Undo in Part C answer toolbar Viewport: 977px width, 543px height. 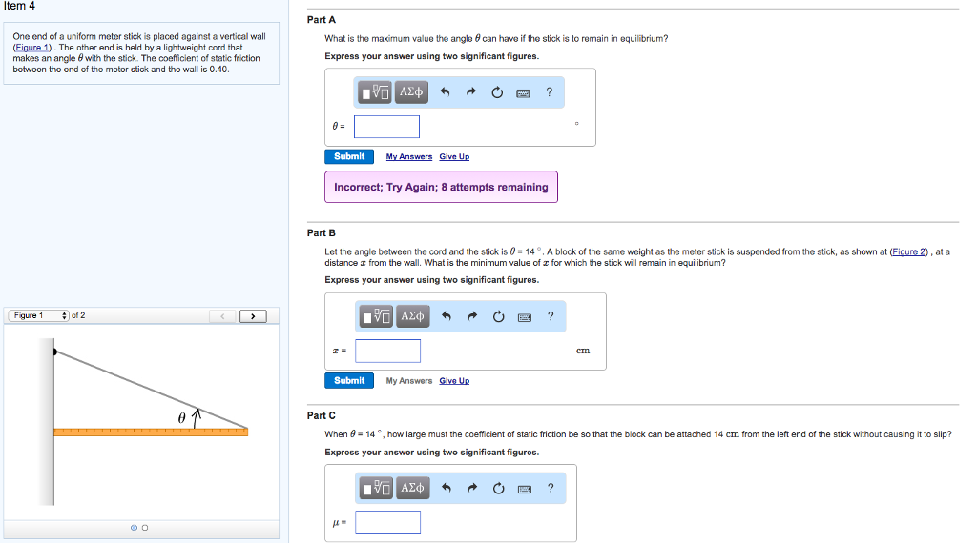(x=447, y=488)
